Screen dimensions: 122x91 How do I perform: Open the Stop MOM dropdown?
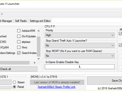tap(80, 56)
